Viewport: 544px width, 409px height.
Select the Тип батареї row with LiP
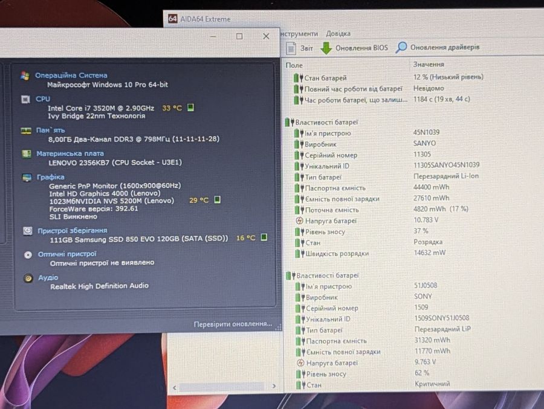click(384, 330)
